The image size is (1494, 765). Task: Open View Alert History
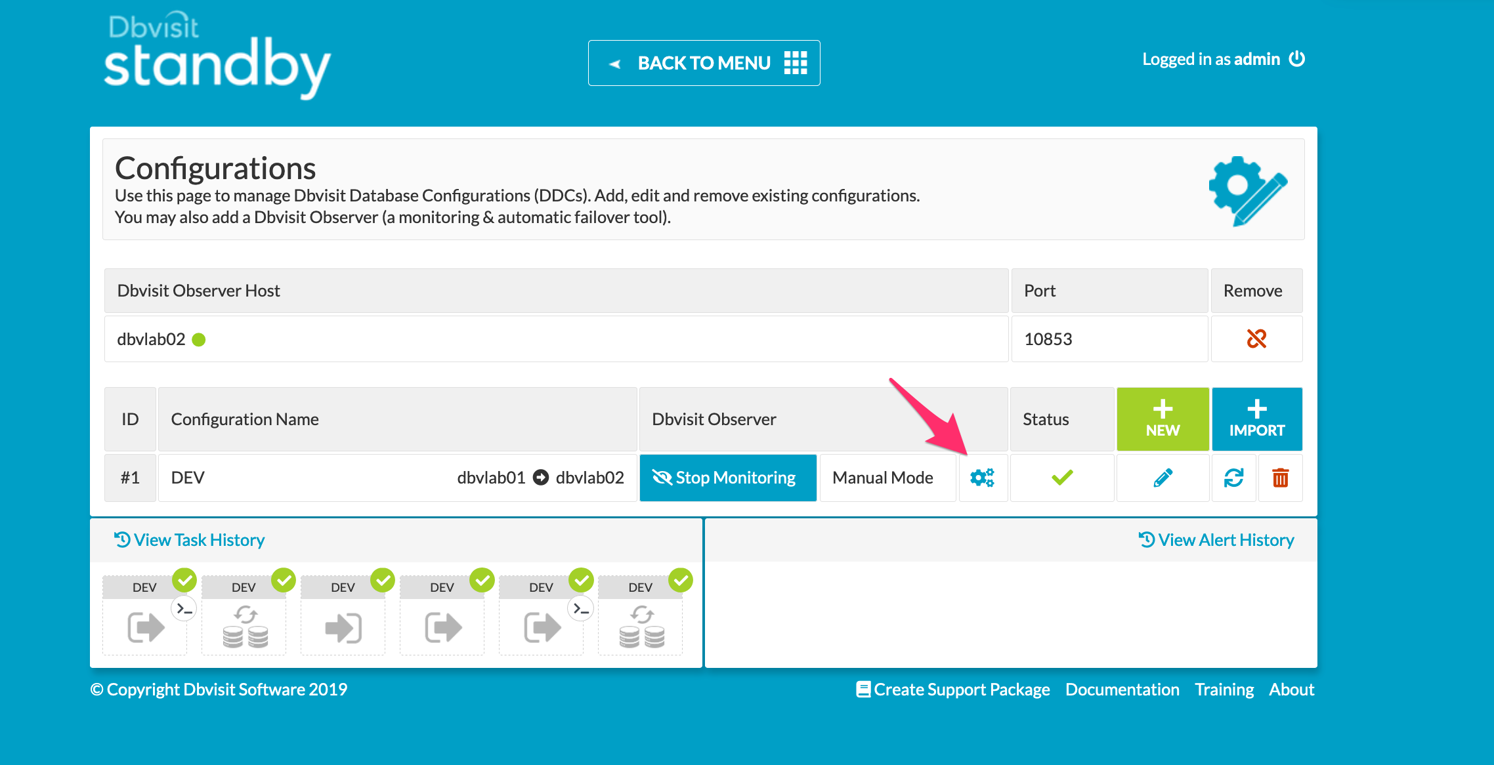coord(1216,540)
